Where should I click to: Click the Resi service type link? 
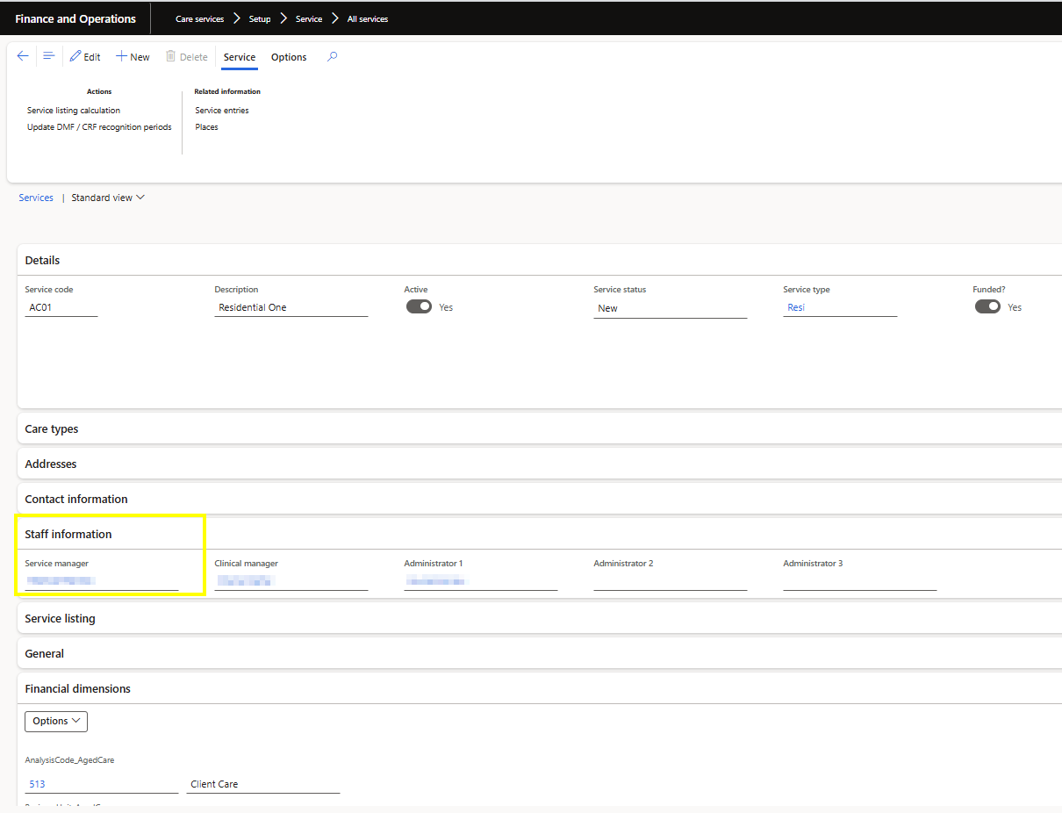796,307
